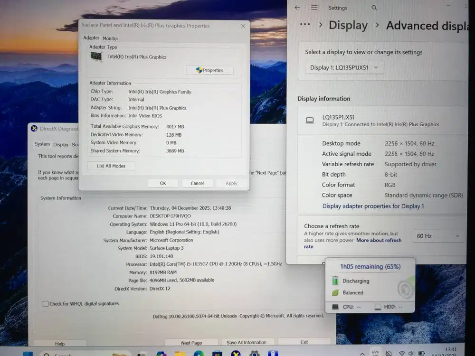Click the Settings search magnifier icon
Screen dimensions: 475x356
[374, 8]
